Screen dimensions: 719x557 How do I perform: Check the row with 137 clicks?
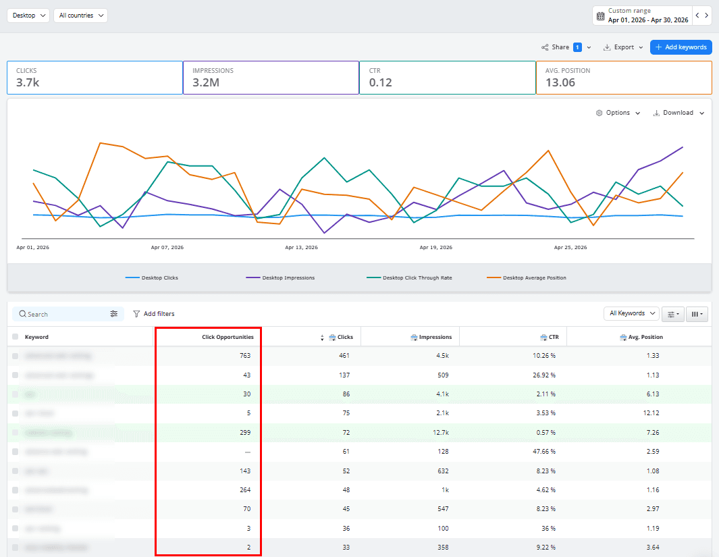15,375
